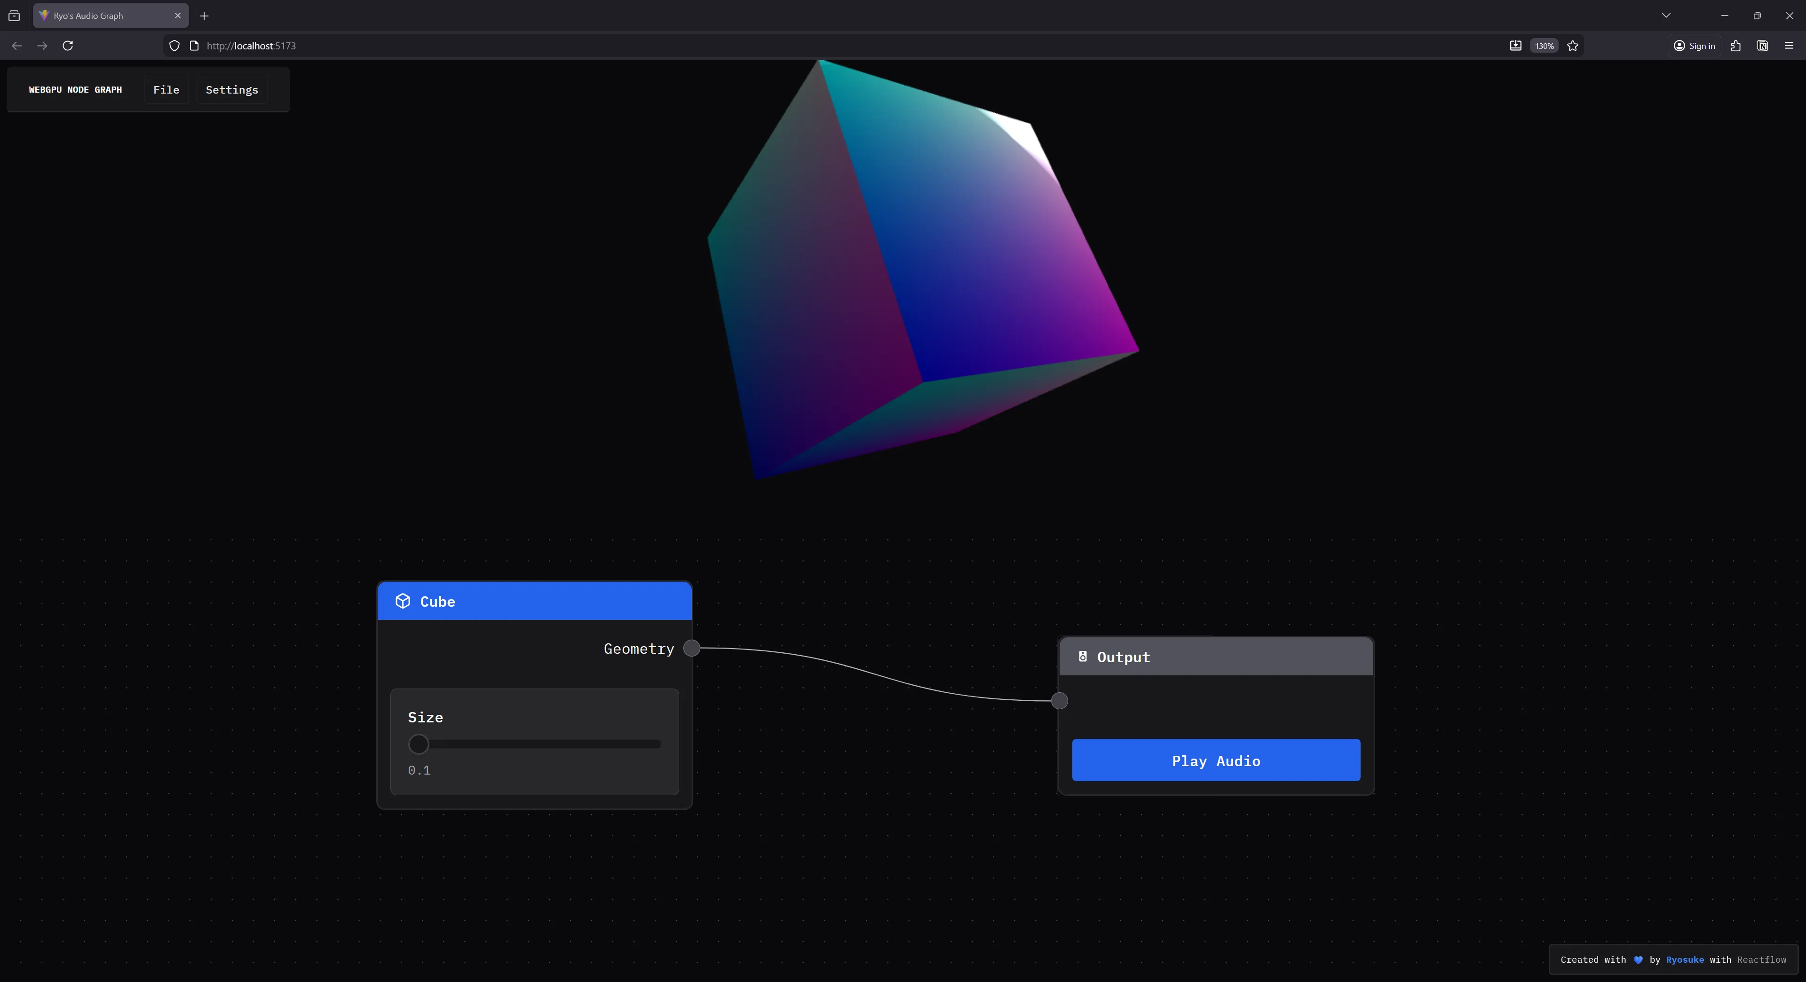Open the browser hamburger menu
The image size is (1806, 982).
click(1789, 46)
